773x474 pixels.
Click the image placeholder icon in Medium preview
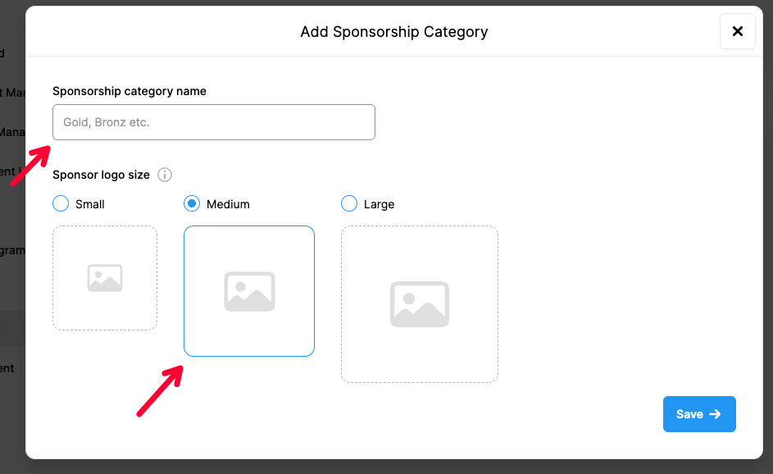click(248, 291)
